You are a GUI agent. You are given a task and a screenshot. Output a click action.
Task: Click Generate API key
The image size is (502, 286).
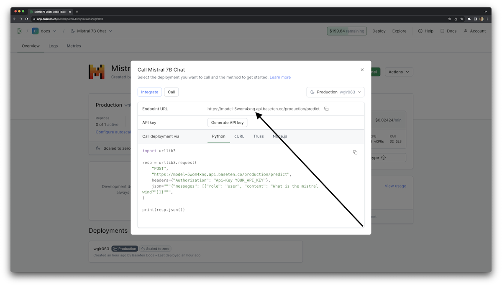[x=227, y=123]
